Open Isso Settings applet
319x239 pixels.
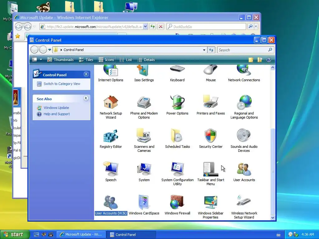[x=144, y=73]
